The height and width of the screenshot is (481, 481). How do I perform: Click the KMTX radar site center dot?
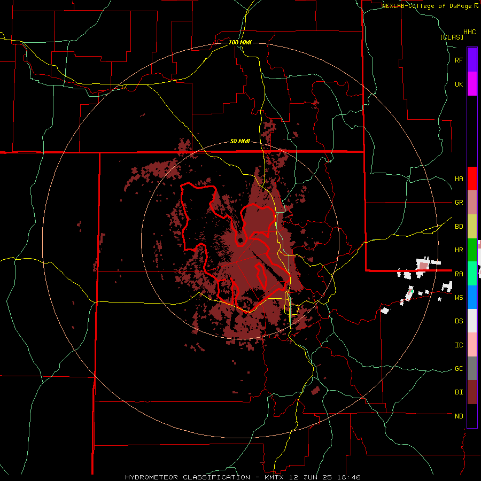coord(240,240)
